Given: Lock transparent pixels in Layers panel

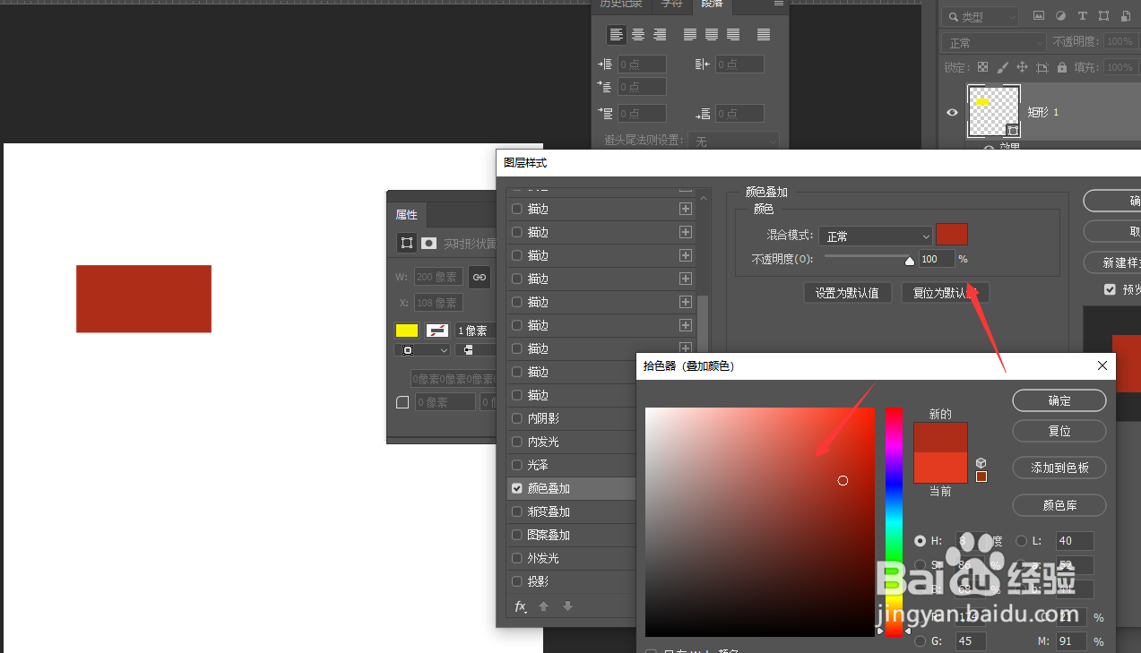Looking at the screenshot, I should [x=982, y=67].
